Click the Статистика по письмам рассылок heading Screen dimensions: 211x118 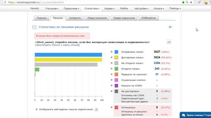(x=64, y=27)
